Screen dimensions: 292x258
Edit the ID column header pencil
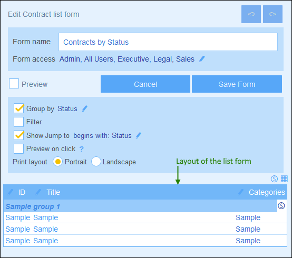11,192
